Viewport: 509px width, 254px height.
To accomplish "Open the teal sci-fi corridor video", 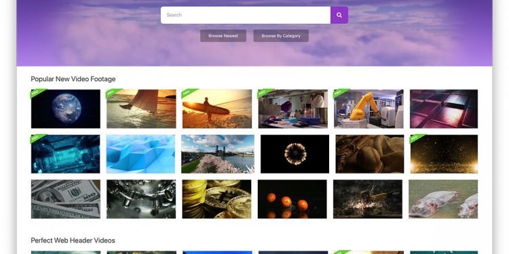I will pyautogui.click(x=66, y=154).
